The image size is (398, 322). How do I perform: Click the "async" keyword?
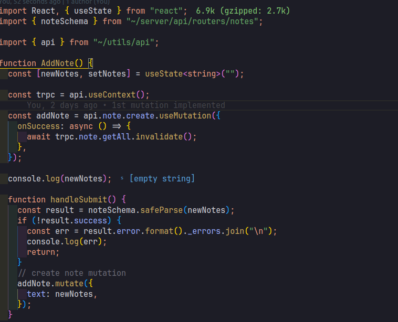click(x=81, y=126)
